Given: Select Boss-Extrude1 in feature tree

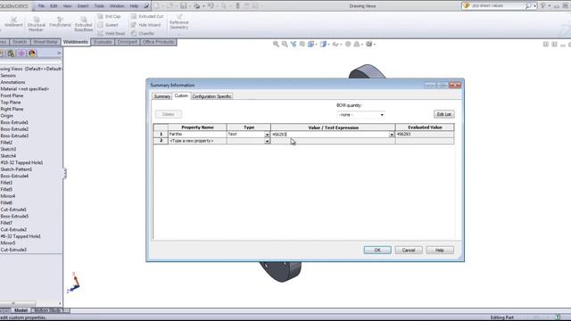Looking at the screenshot, I should 14,123.
